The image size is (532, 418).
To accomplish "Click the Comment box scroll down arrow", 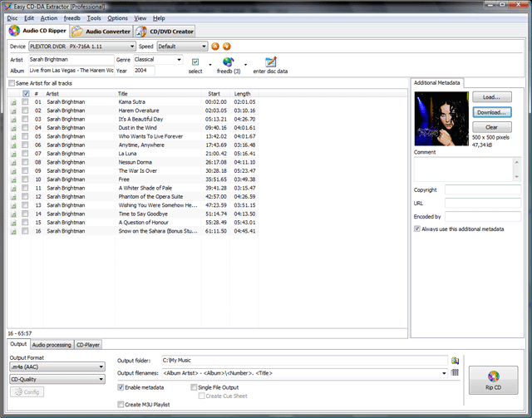I will [517, 177].
